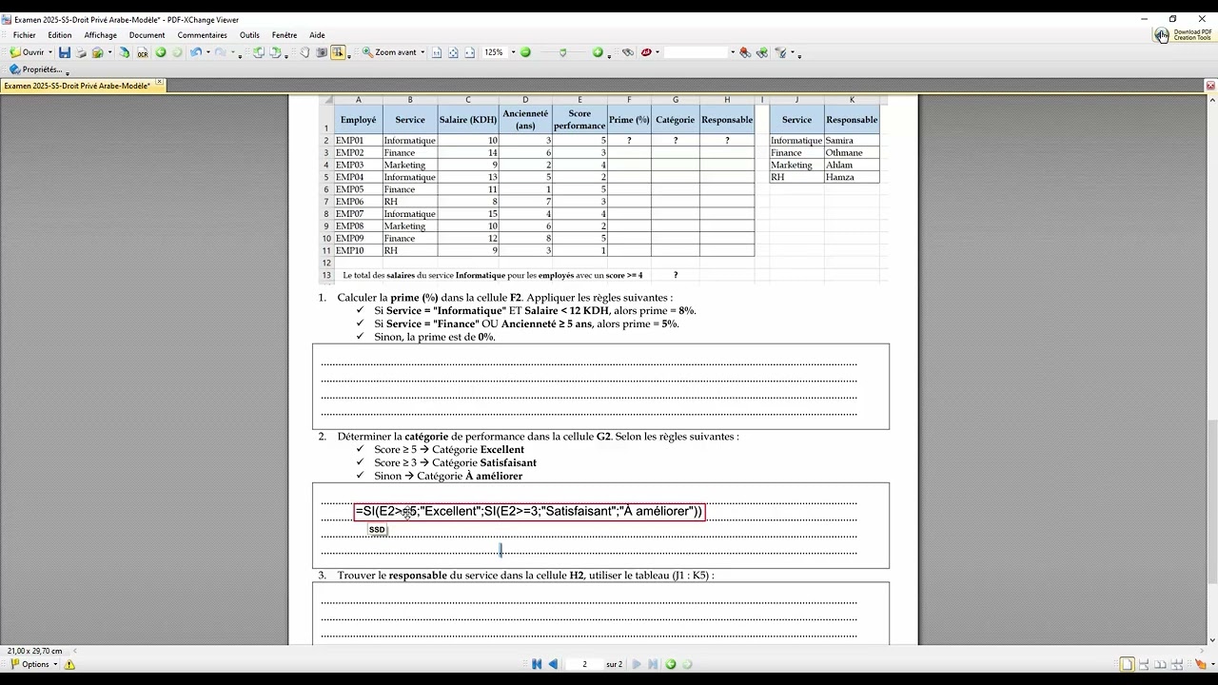
Task: Click the Ouvrir button
Action: click(28, 52)
